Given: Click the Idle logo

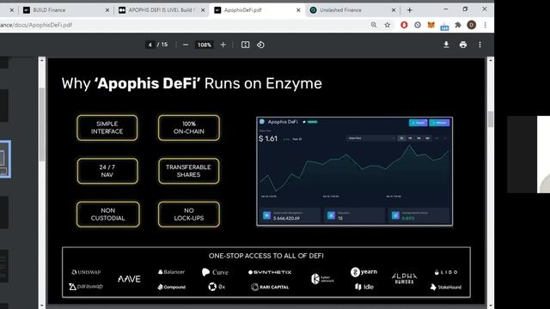Looking at the screenshot, I should pyautogui.click(x=364, y=287).
